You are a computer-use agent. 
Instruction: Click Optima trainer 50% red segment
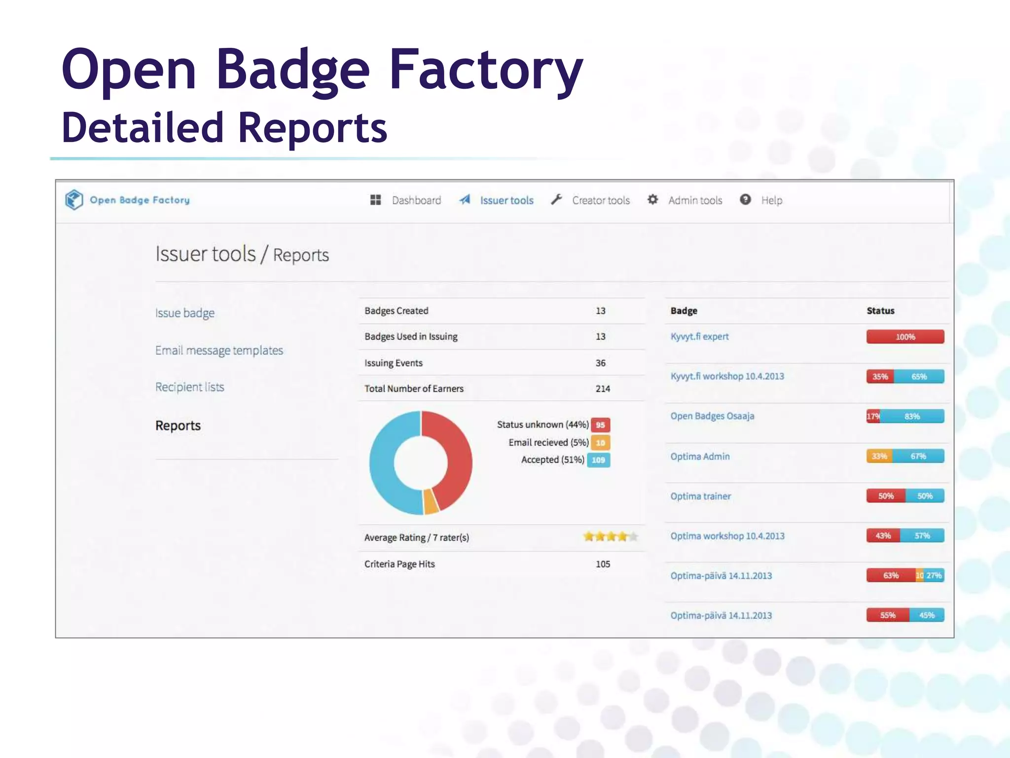click(886, 496)
